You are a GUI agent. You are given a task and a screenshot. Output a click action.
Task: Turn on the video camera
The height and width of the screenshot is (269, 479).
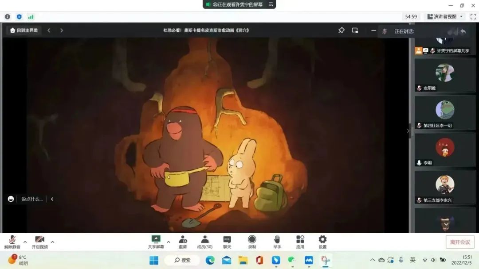point(40,242)
